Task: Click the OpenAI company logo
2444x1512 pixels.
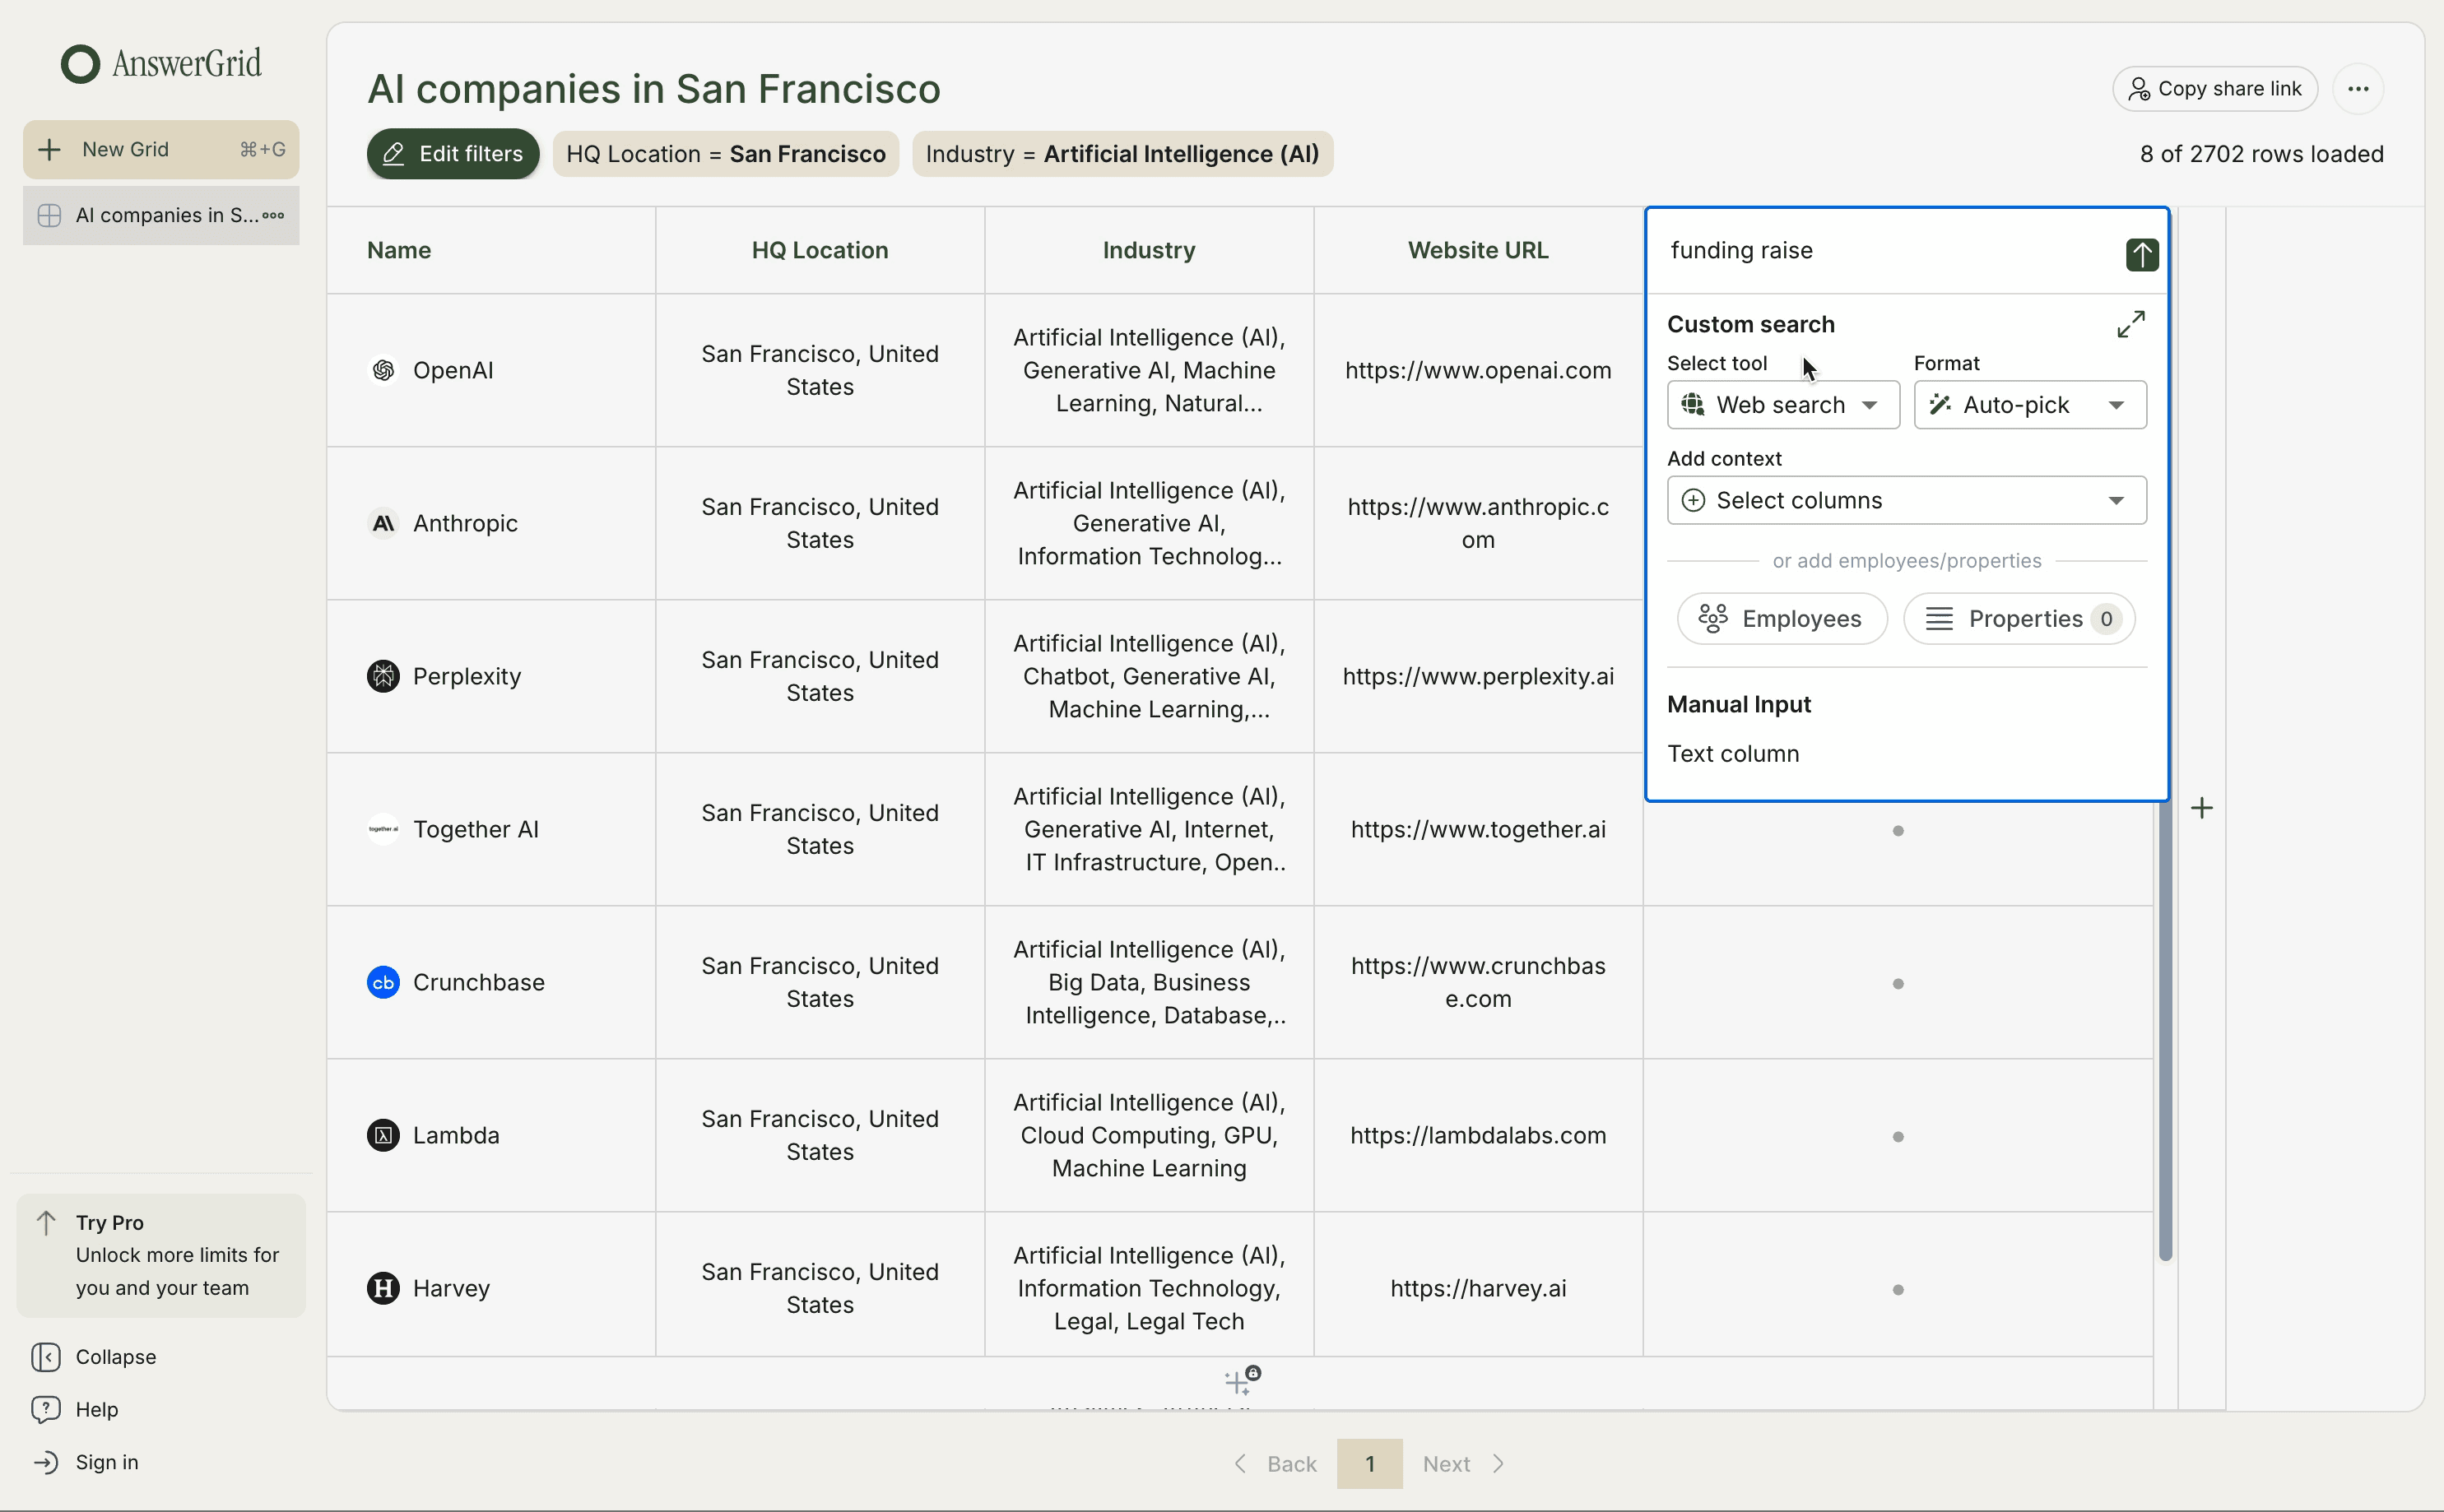Action: [383, 370]
